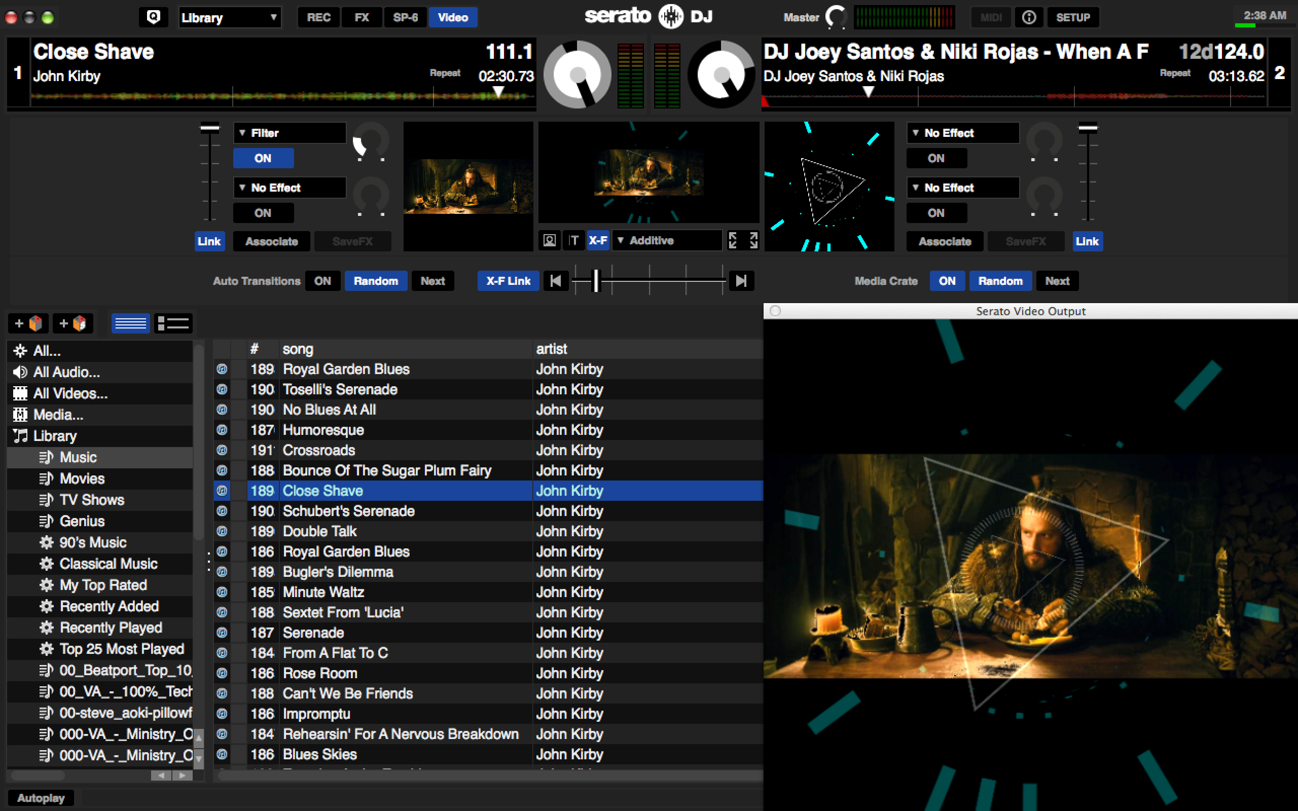Open left deck No Effect dropdown
The height and width of the screenshot is (811, 1298).
coord(290,187)
